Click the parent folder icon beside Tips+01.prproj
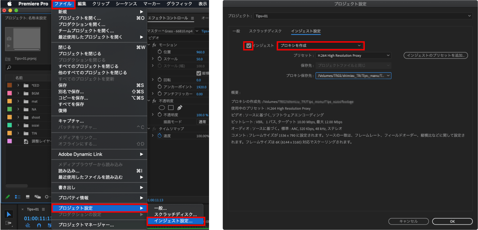The width and height of the screenshot is (478, 230). point(8,59)
